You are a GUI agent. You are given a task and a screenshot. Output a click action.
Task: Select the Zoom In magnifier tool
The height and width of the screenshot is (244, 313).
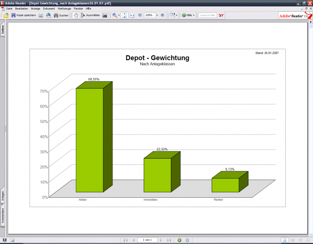pyautogui.click(x=115, y=15)
